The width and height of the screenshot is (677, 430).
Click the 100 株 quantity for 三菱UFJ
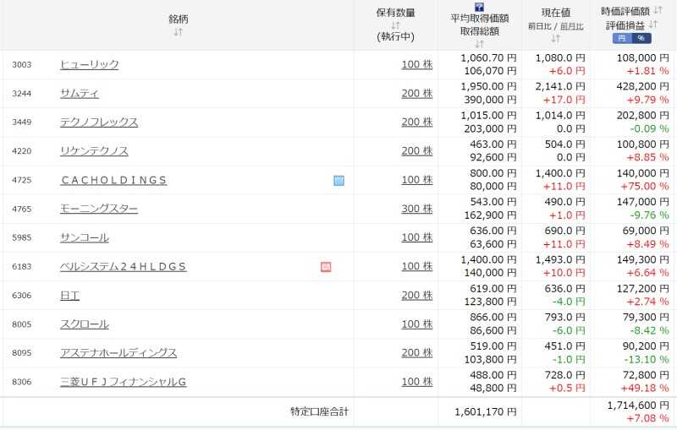[417, 382]
